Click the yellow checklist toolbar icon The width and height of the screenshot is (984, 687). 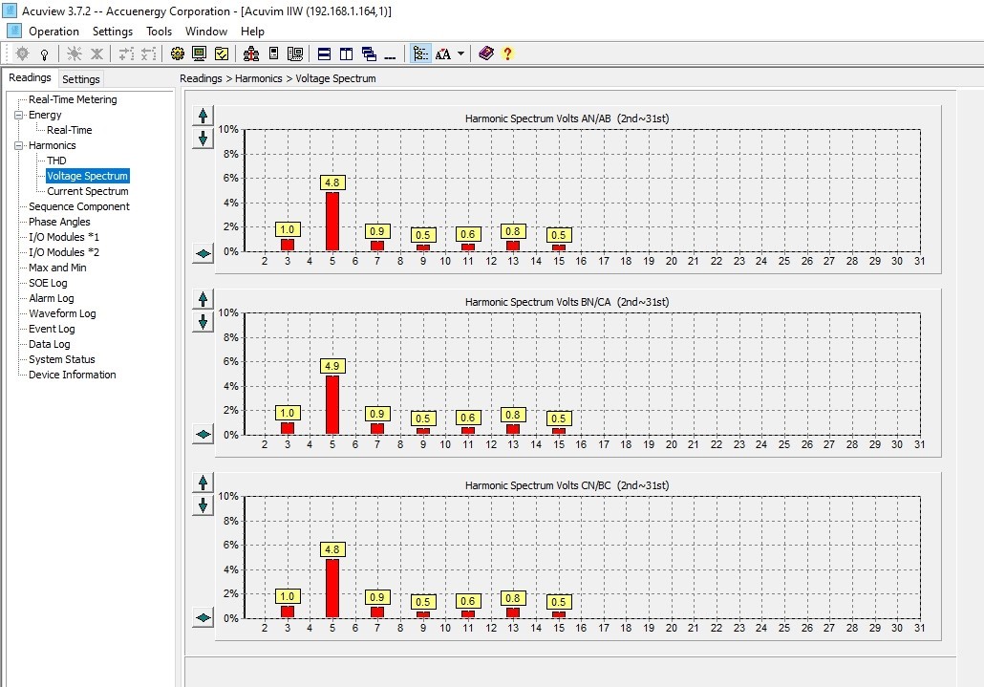pos(222,54)
